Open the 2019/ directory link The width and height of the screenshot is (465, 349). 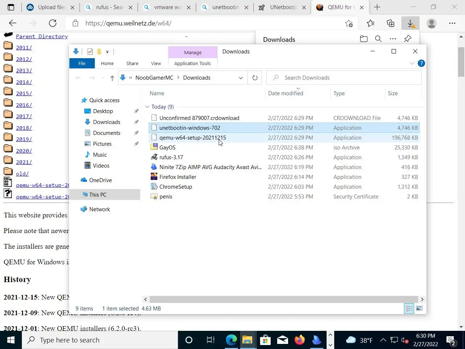[24, 139]
